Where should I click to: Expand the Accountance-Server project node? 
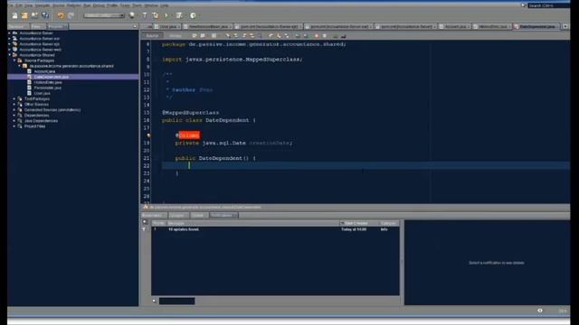point(10,33)
